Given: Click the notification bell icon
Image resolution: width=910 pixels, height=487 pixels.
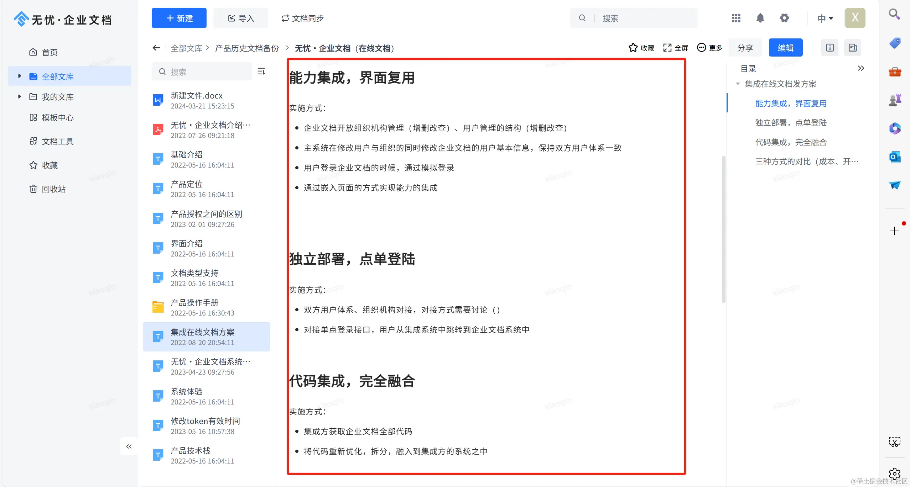Looking at the screenshot, I should (760, 18).
